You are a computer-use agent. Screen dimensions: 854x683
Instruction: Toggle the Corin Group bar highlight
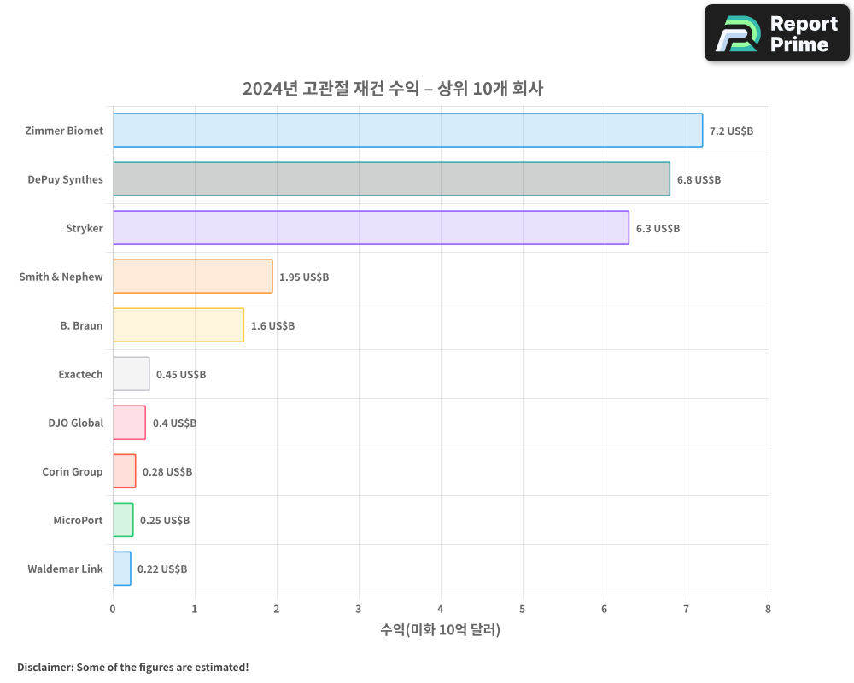coord(124,471)
